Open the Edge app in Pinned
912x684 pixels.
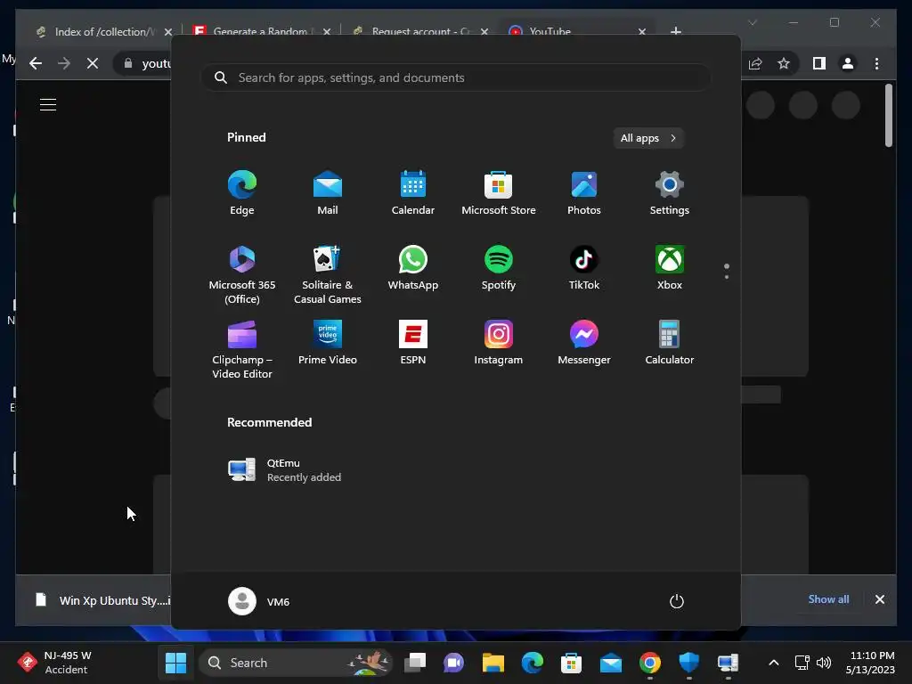(242, 192)
